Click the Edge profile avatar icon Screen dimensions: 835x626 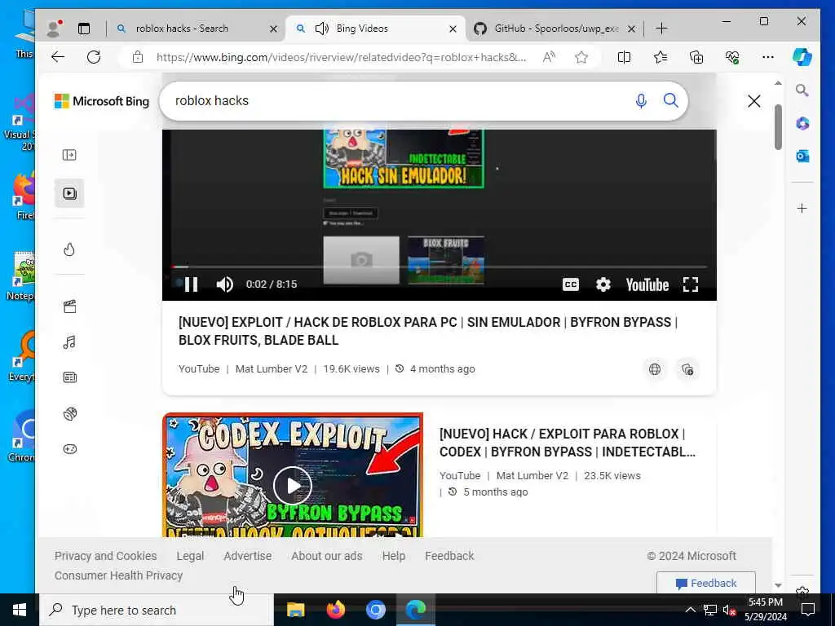tap(53, 29)
